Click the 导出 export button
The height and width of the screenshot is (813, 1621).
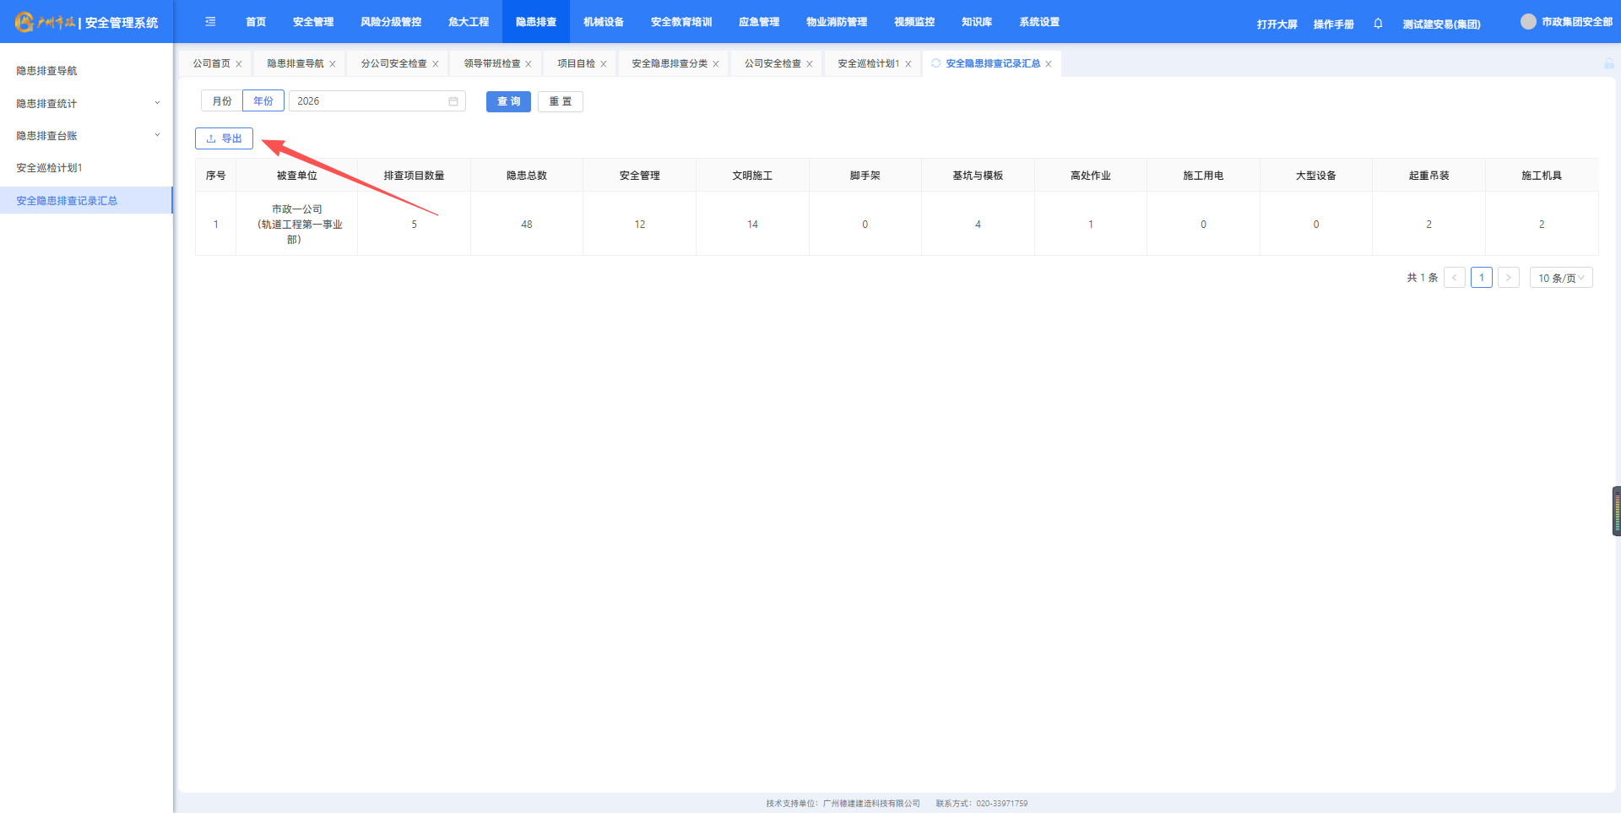tap(224, 138)
